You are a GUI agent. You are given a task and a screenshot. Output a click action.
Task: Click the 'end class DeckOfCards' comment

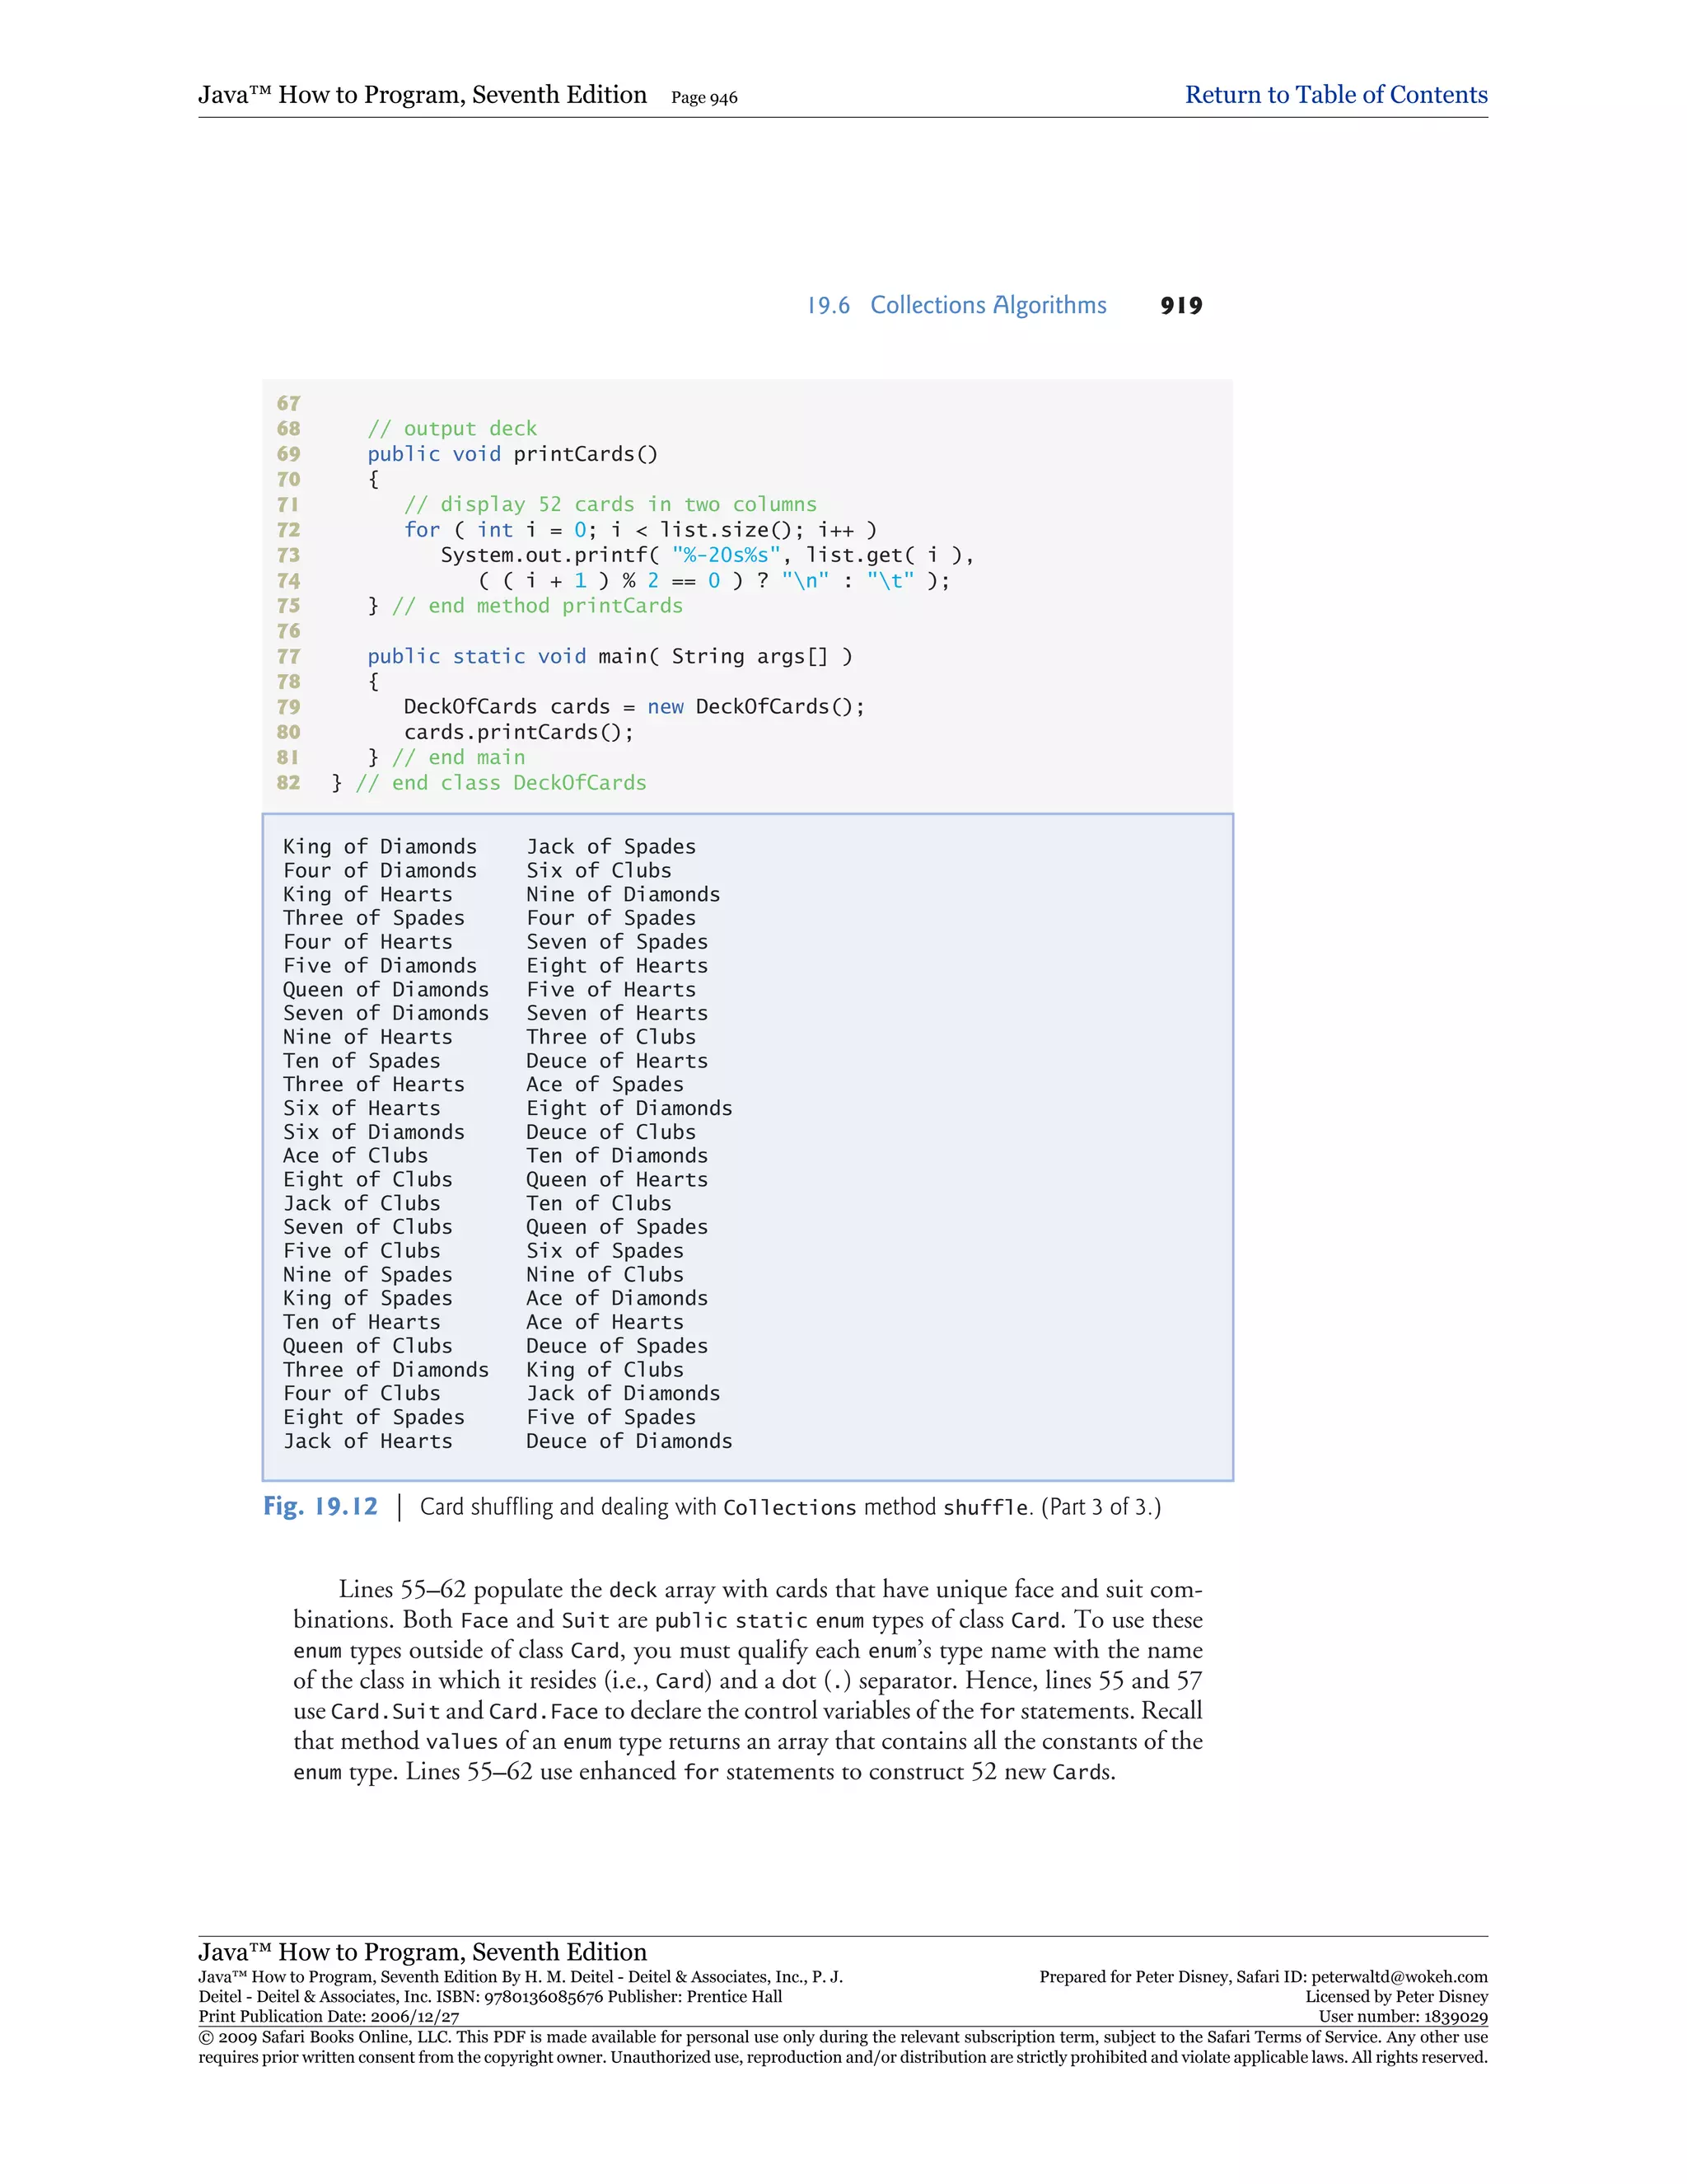501,783
